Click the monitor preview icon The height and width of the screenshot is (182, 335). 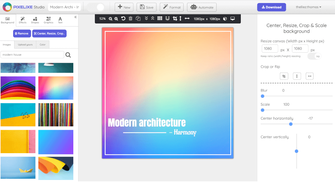232,19
